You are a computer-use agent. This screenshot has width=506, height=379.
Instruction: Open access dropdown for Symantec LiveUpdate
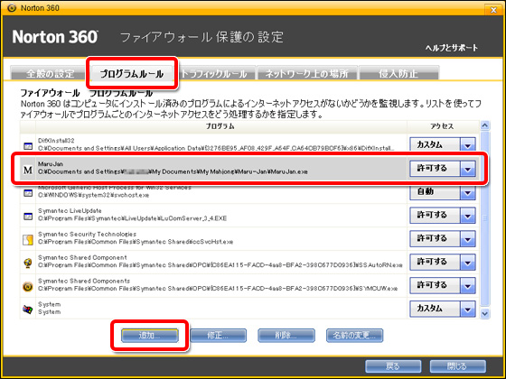click(468, 216)
